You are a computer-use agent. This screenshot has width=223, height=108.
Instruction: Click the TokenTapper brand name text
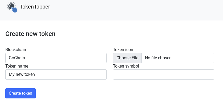[x=35, y=7]
